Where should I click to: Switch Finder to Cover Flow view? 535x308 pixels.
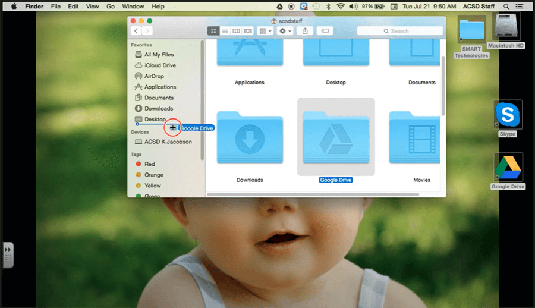coord(247,30)
